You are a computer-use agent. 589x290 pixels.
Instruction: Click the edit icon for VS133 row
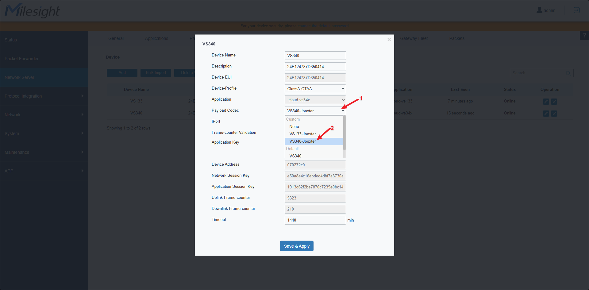coord(546,102)
